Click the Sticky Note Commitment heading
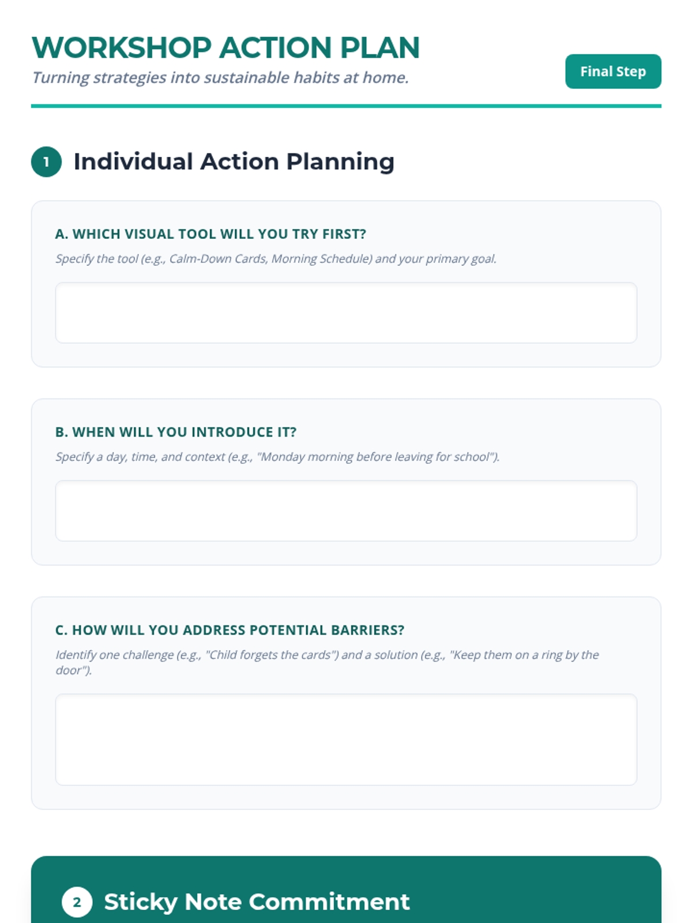The width and height of the screenshot is (692, 923). tap(257, 902)
